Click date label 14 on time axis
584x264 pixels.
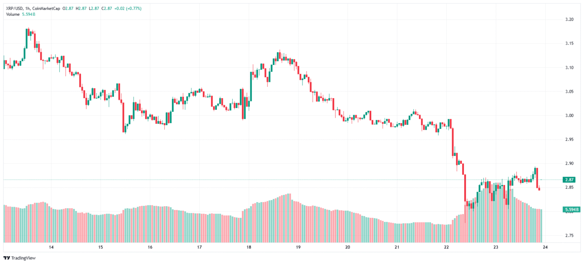[51, 247]
